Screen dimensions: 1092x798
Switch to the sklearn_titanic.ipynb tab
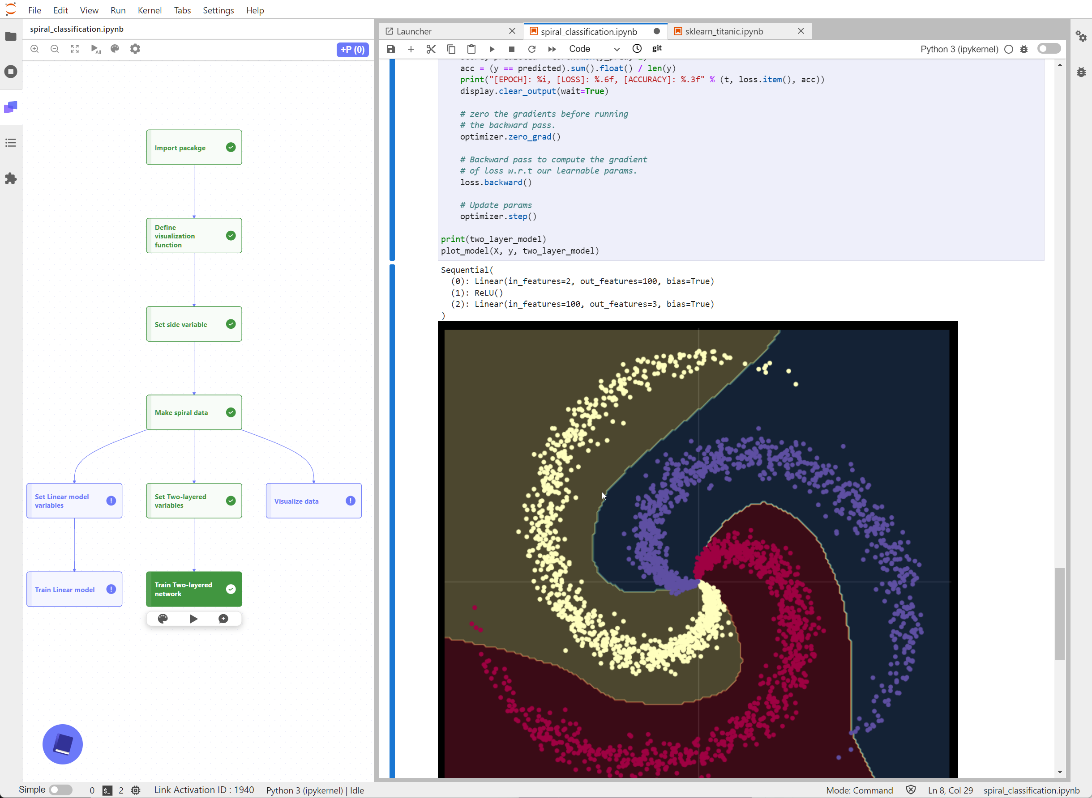click(724, 31)
